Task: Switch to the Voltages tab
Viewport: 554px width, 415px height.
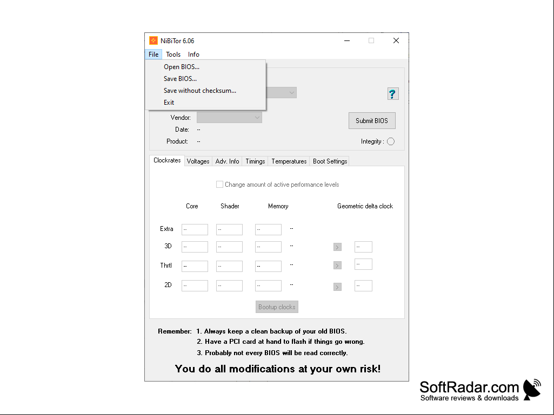Action: click(198, 161)
